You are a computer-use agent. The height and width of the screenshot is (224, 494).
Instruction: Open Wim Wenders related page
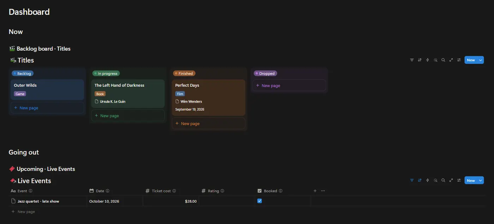188,102
